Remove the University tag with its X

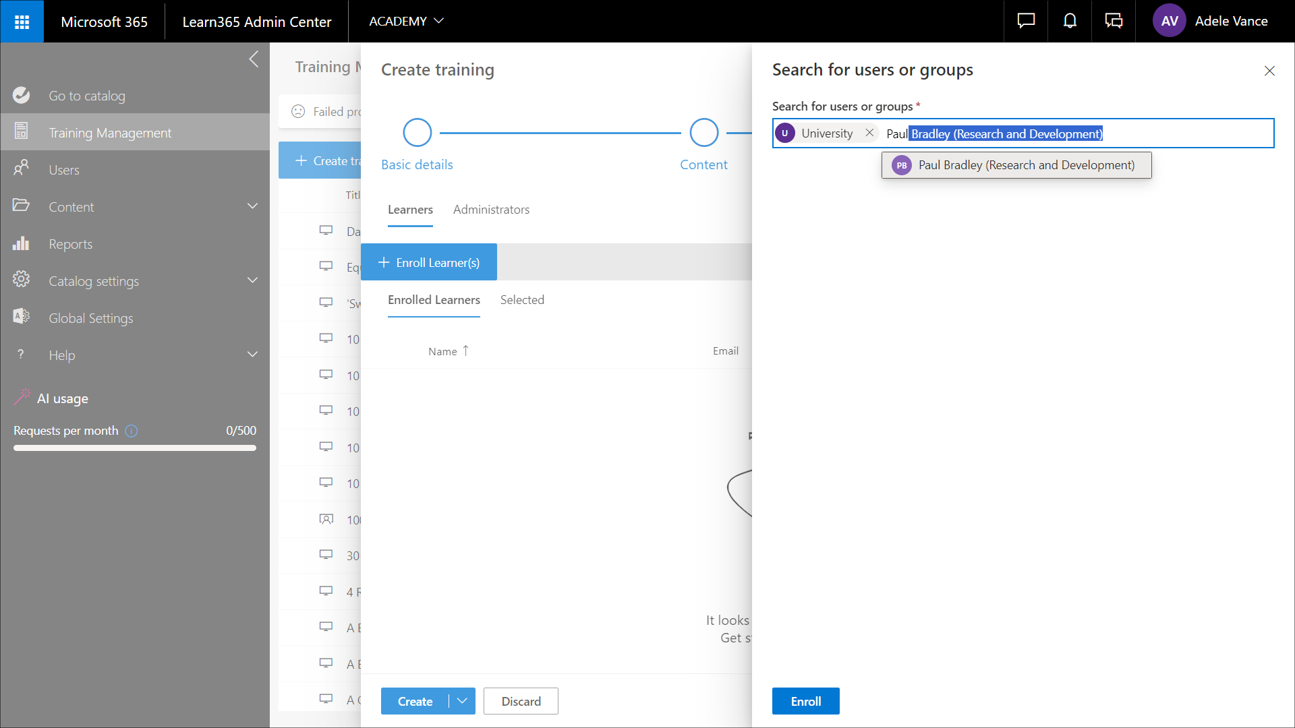(869, 133)
